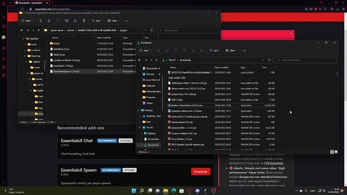Open Sort dropdown in plugins window
The height and width of the screenshot is (195, 347).
coord(97,21)
